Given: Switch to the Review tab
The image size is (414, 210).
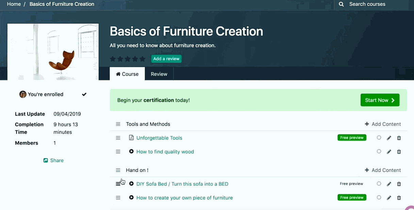Looking at the screenshot, I should point(159,74).
